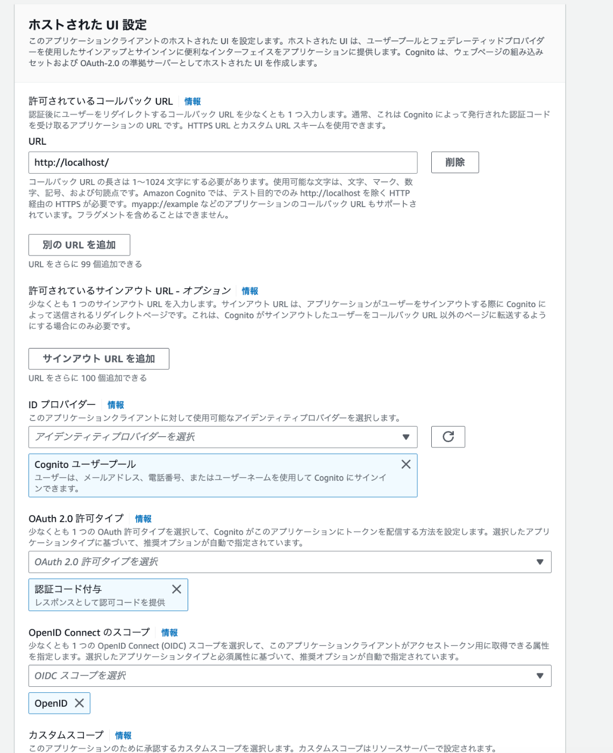Click the URL をさらに 100 個追加できる text
Image resolution: width=613 pixels, height=753 pixels.
click(x=88, y=378)
